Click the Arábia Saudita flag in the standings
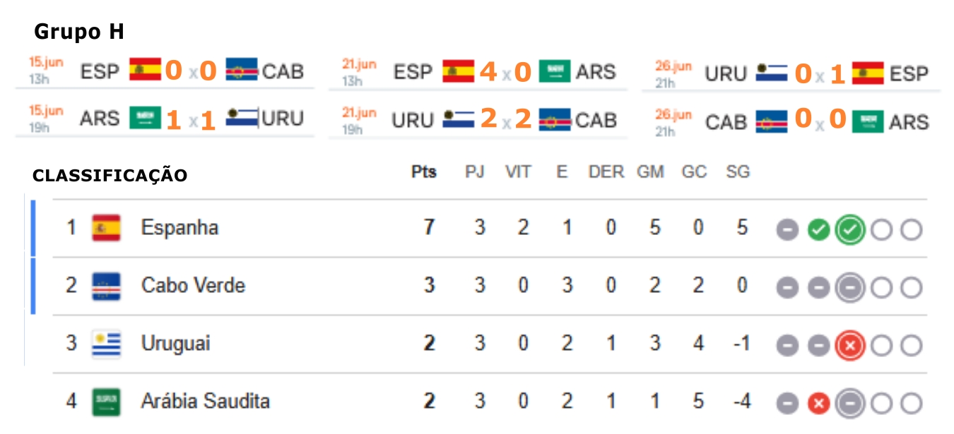The height and width of the screenshot is (434, 954). 106,402
